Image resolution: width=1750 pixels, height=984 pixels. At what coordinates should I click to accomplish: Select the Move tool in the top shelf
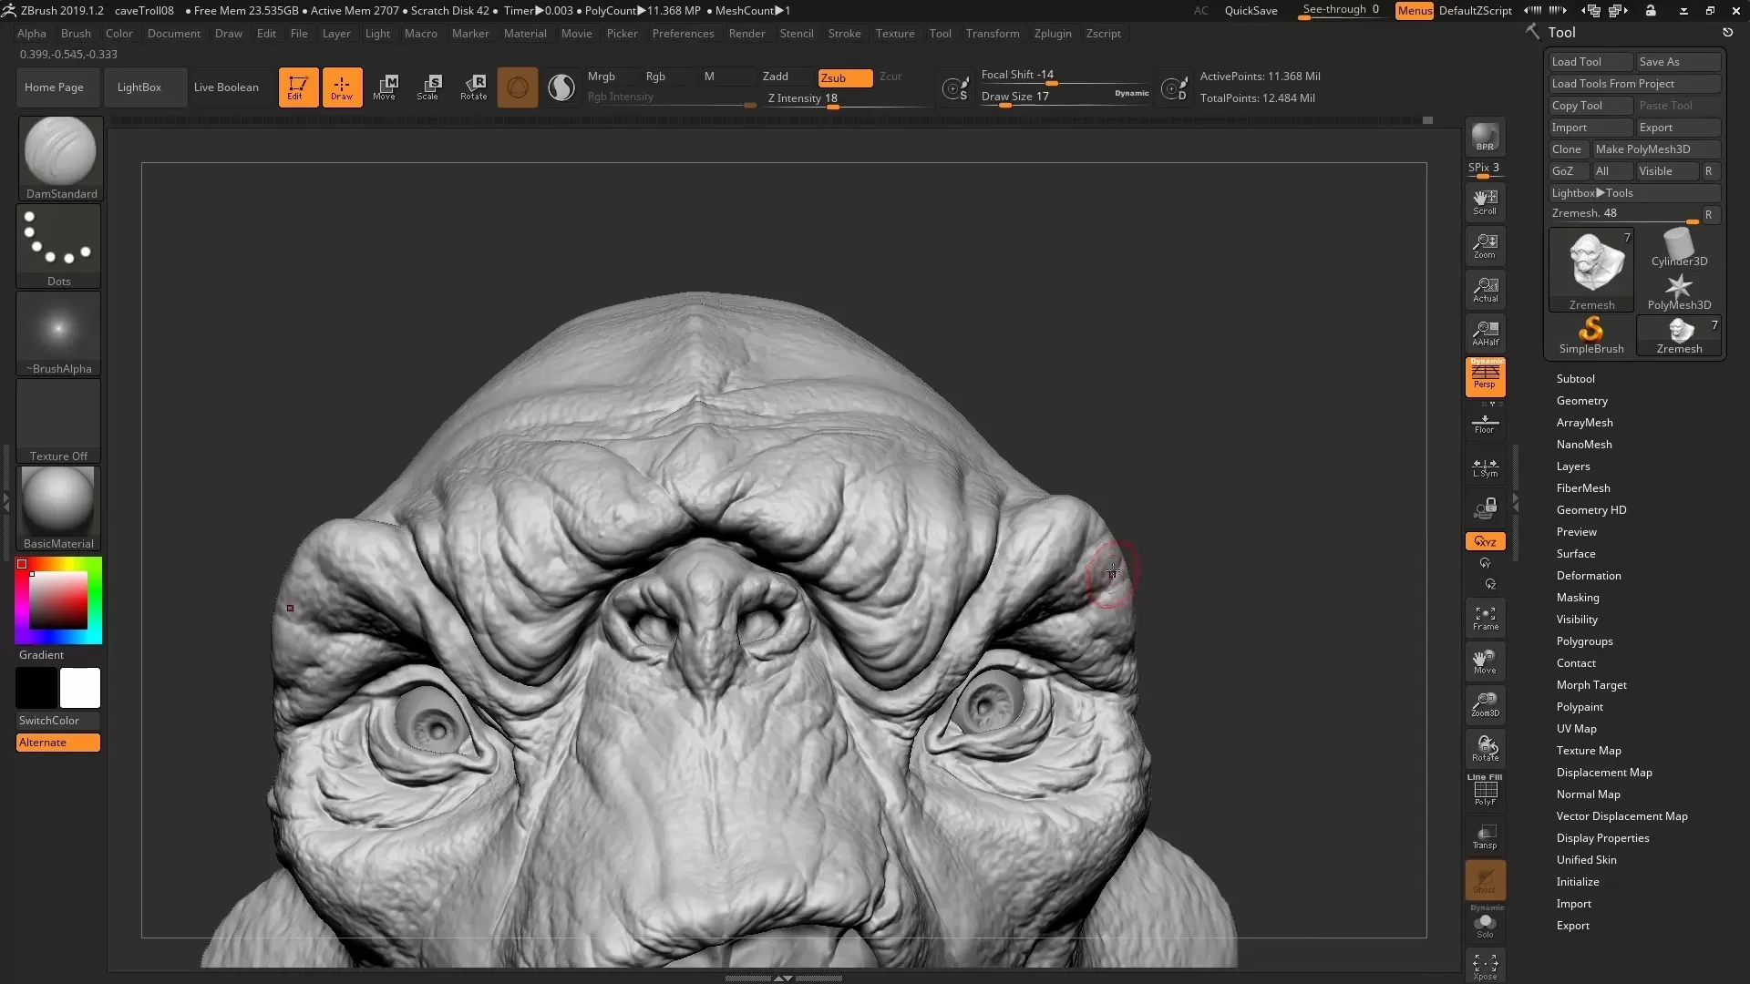tap(386, 87)
